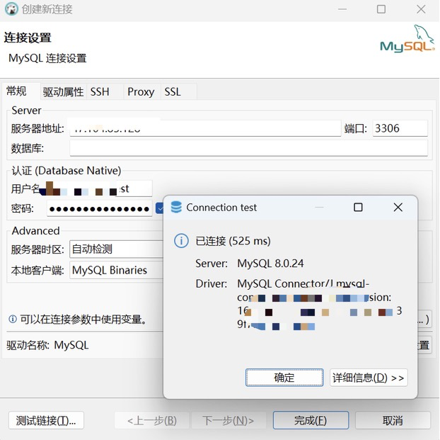The height and width of the screenshot is (440, 440).
Task: Close the Connection test dialog
Action: pos(398,208)
